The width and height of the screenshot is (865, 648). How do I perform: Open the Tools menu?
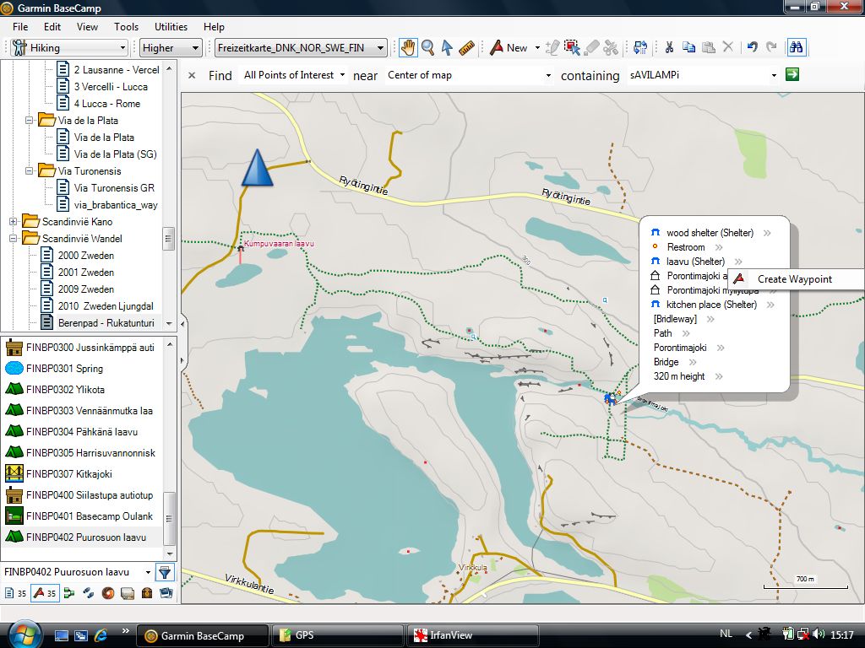[126, 27]
